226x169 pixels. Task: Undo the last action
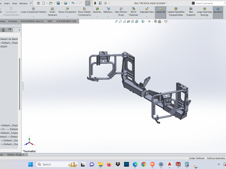[73, 3]
